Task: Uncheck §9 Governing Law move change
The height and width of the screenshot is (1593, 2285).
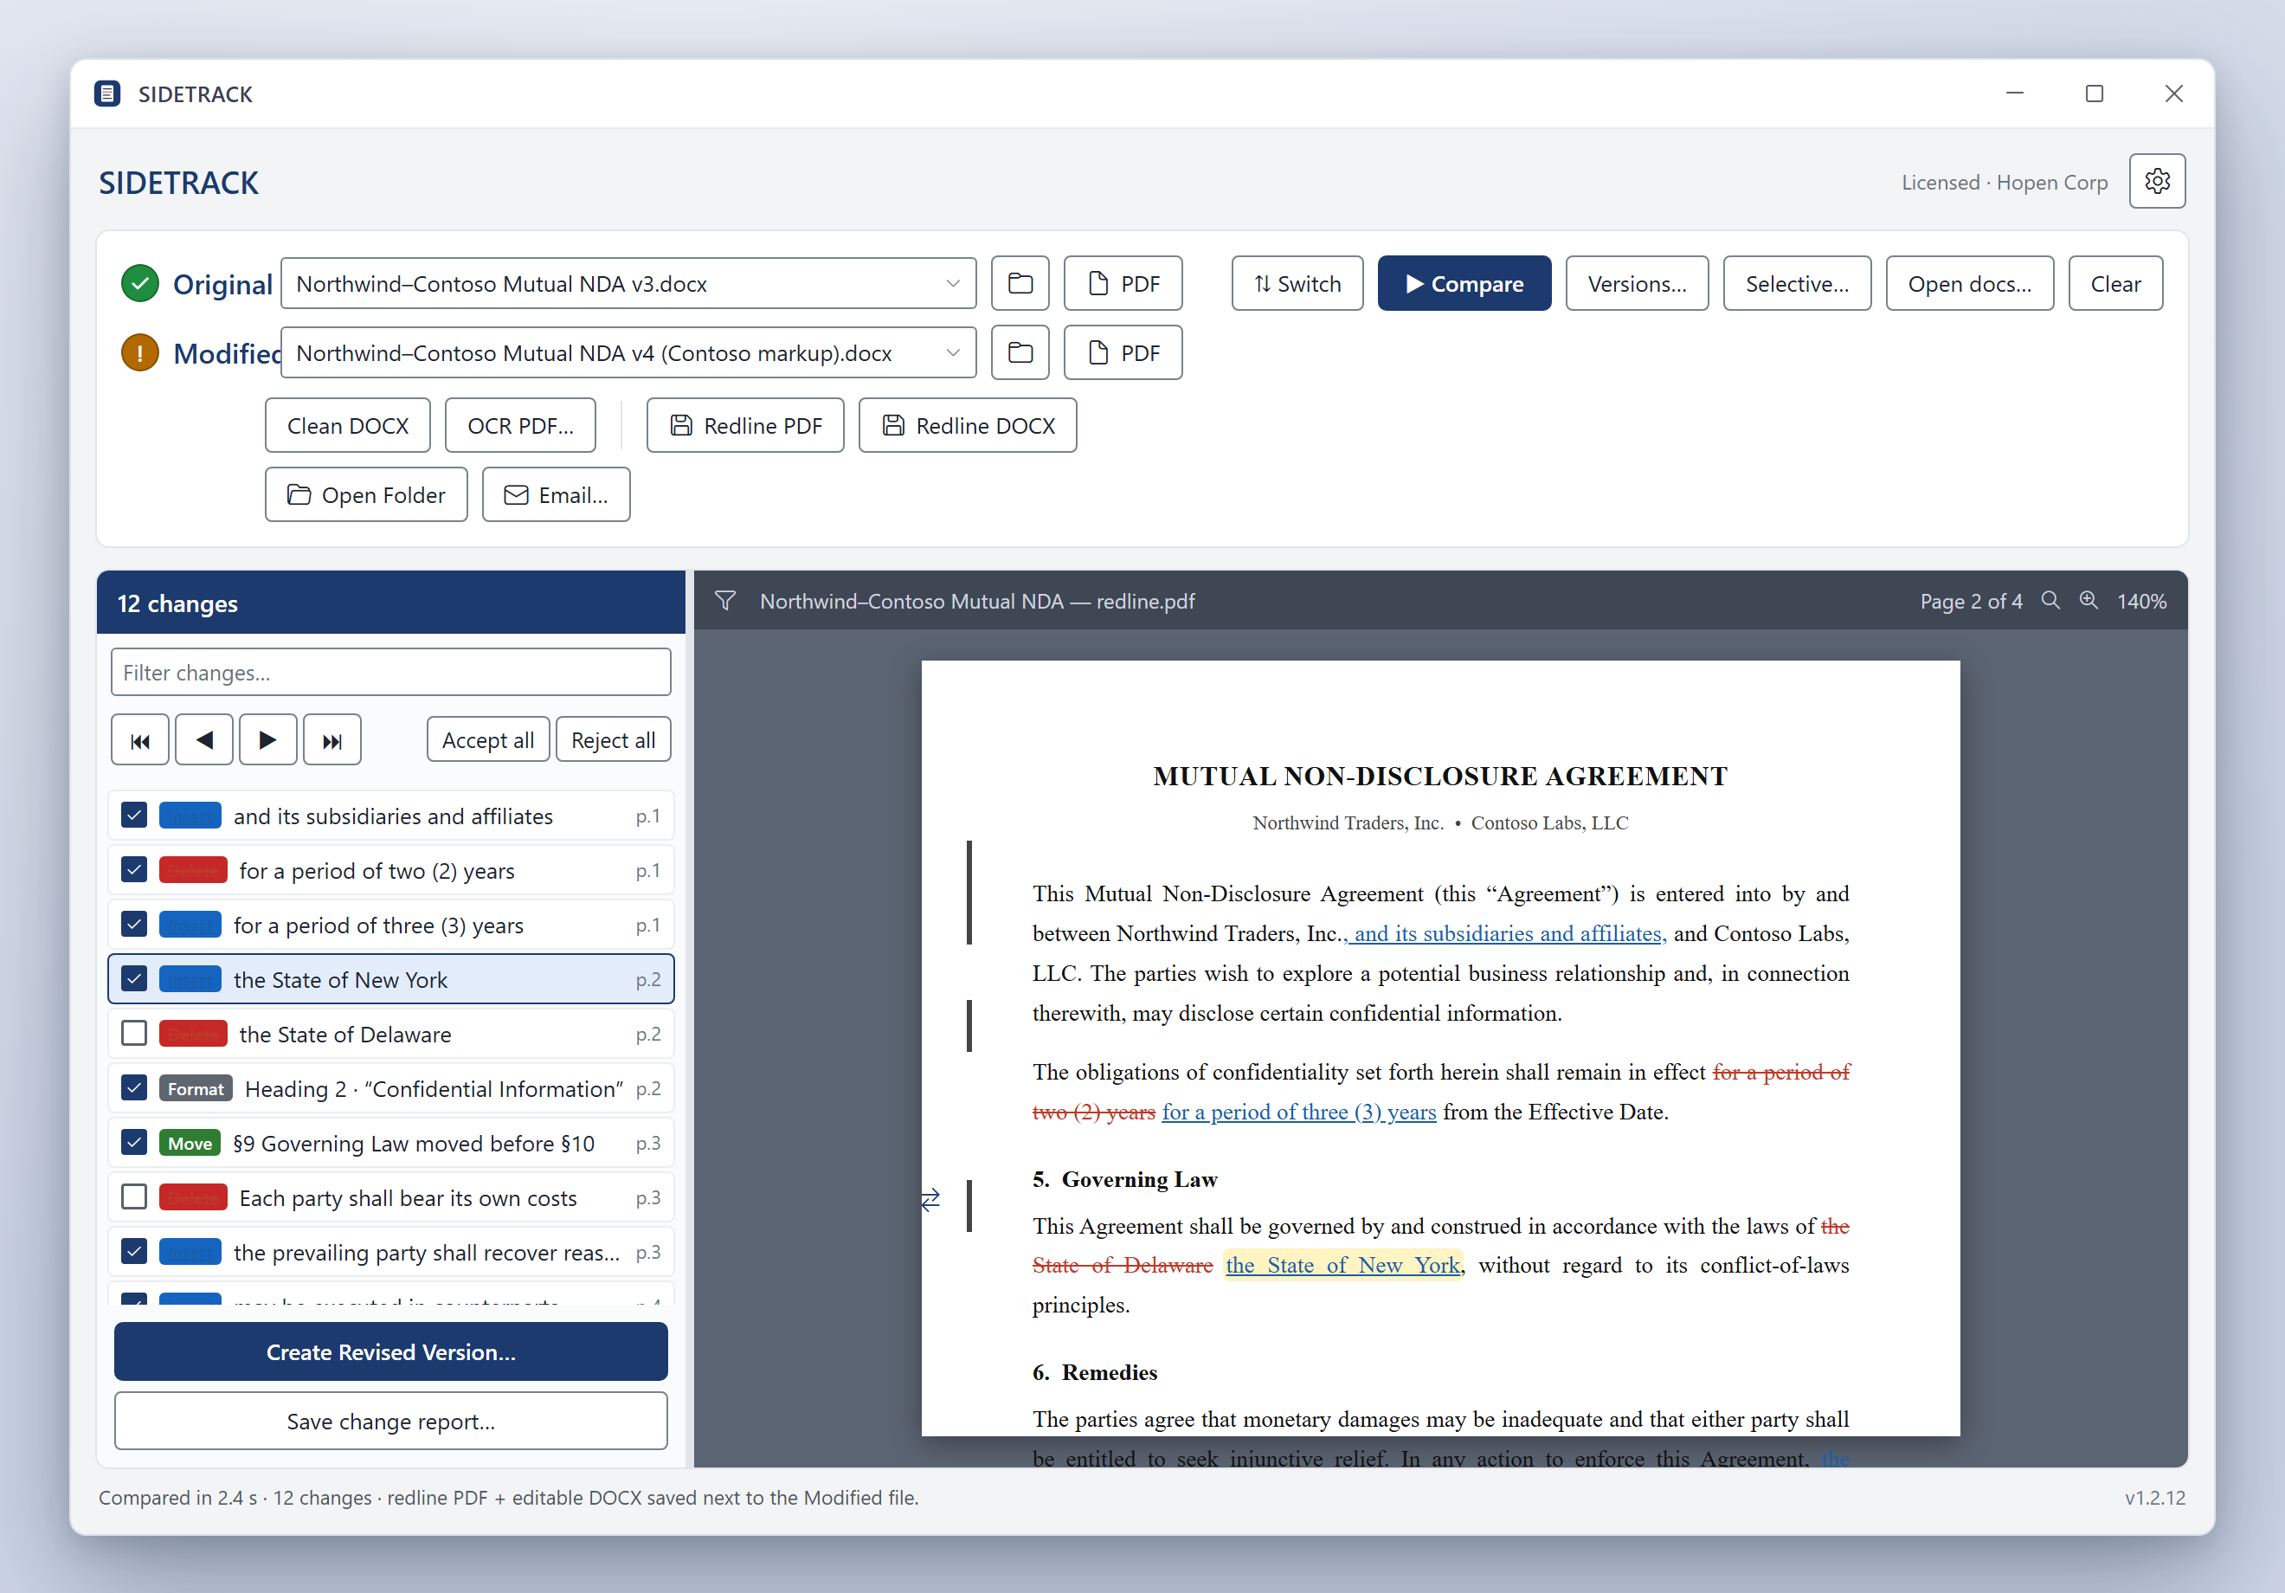Action: (x=134, y=1143)
